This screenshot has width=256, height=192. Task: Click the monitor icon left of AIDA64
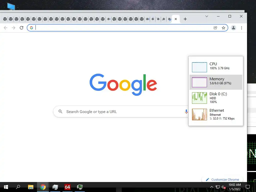pyautogui.click(x=55, y=187)
